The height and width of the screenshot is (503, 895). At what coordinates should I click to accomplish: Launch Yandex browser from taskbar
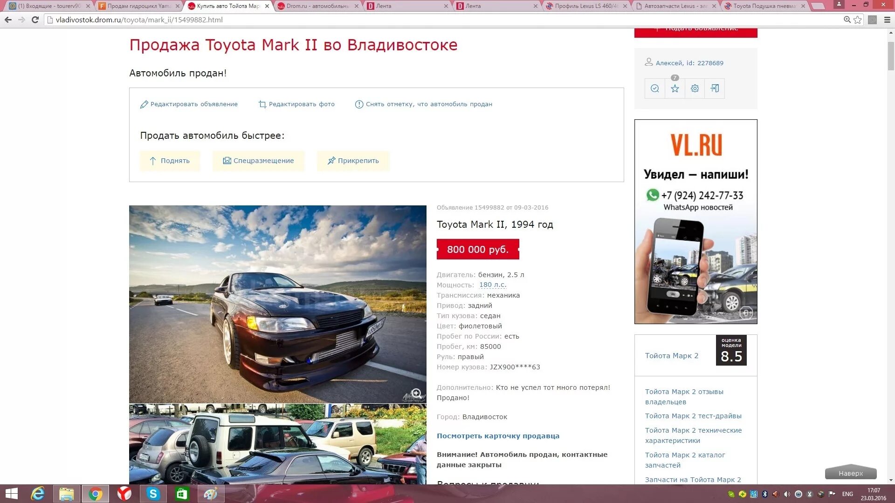pyautogui.click(x=124, y=494)
